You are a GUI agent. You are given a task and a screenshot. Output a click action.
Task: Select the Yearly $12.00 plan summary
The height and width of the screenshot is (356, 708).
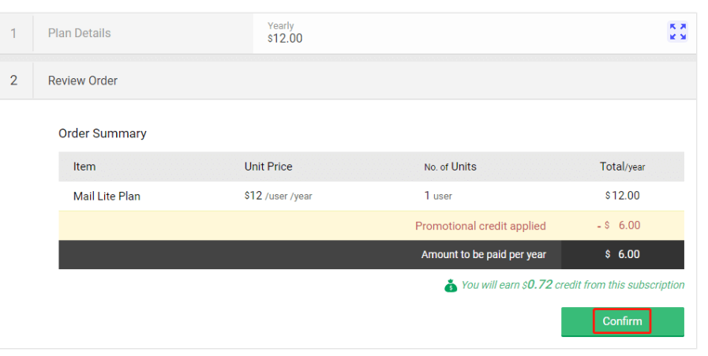(285, 32)
